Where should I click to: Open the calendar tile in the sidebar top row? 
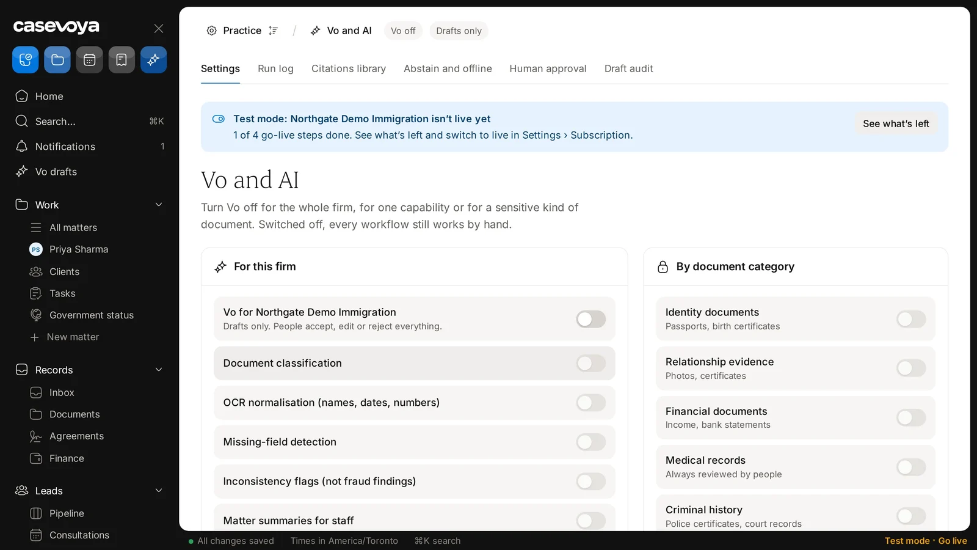point(90,60)
